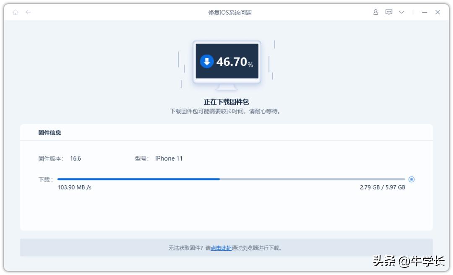This screenshot has width=453, height=275.
Task: Click the monitor graphic showing 46.70%
Action: (226, 61)
